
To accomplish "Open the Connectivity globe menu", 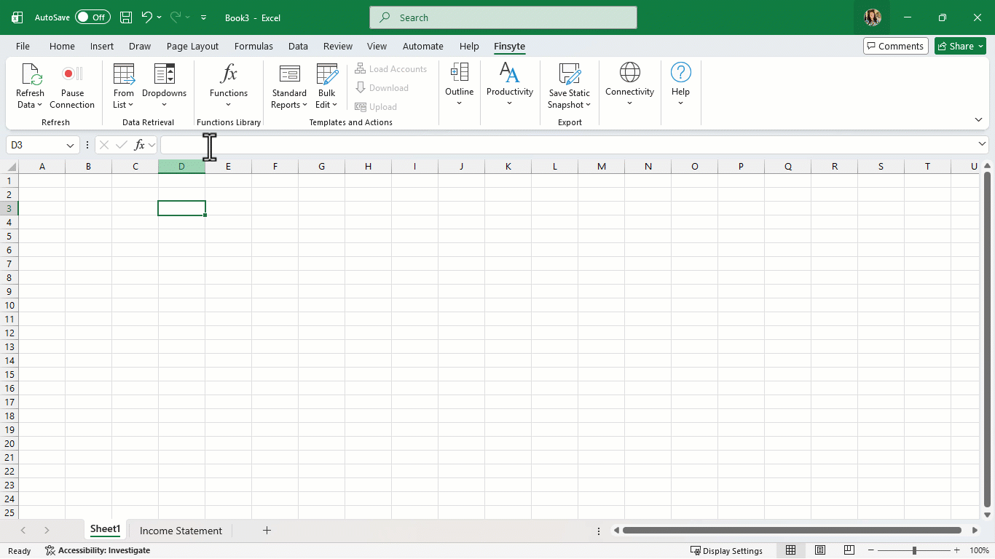I will pyautogui.click(x=629, y=73).
